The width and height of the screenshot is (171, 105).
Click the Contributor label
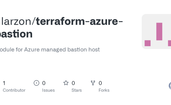coord(14,90)
